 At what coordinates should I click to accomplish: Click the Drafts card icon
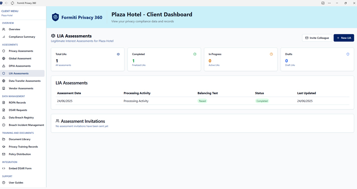[x=348, y=54]
